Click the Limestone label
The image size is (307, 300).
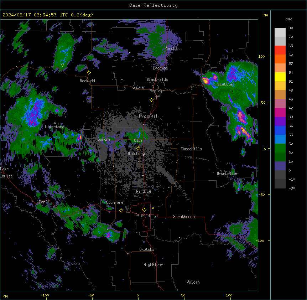click(x=54, y=127)
